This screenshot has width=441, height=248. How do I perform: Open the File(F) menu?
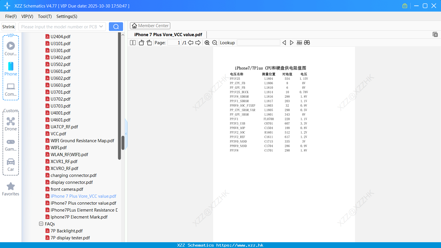click(x=11, y=16)
